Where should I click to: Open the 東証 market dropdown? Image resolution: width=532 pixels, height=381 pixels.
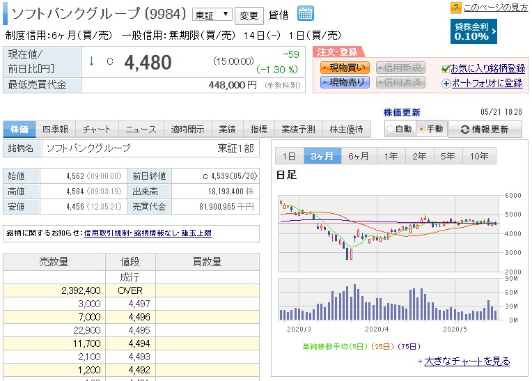[212, 15]
